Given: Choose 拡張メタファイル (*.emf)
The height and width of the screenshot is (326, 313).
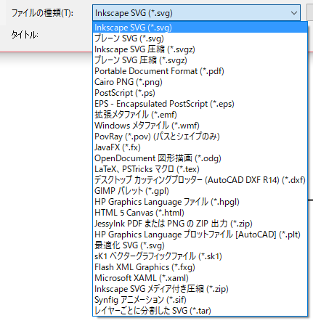Looking at the screenshot, I should coord(200,115).
